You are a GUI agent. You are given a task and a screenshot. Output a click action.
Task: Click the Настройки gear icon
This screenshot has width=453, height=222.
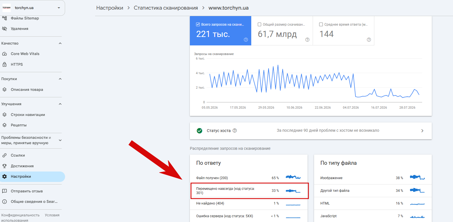[5, 177]
